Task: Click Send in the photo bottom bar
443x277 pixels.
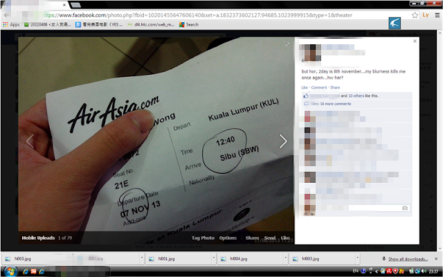Action: tap(270, 238)
